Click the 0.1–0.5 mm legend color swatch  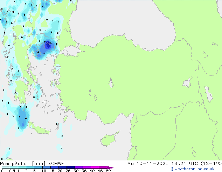(x=6, y=167)
